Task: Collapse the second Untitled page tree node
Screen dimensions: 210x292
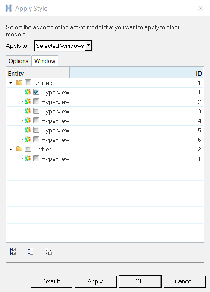Action: click(11, 149)
